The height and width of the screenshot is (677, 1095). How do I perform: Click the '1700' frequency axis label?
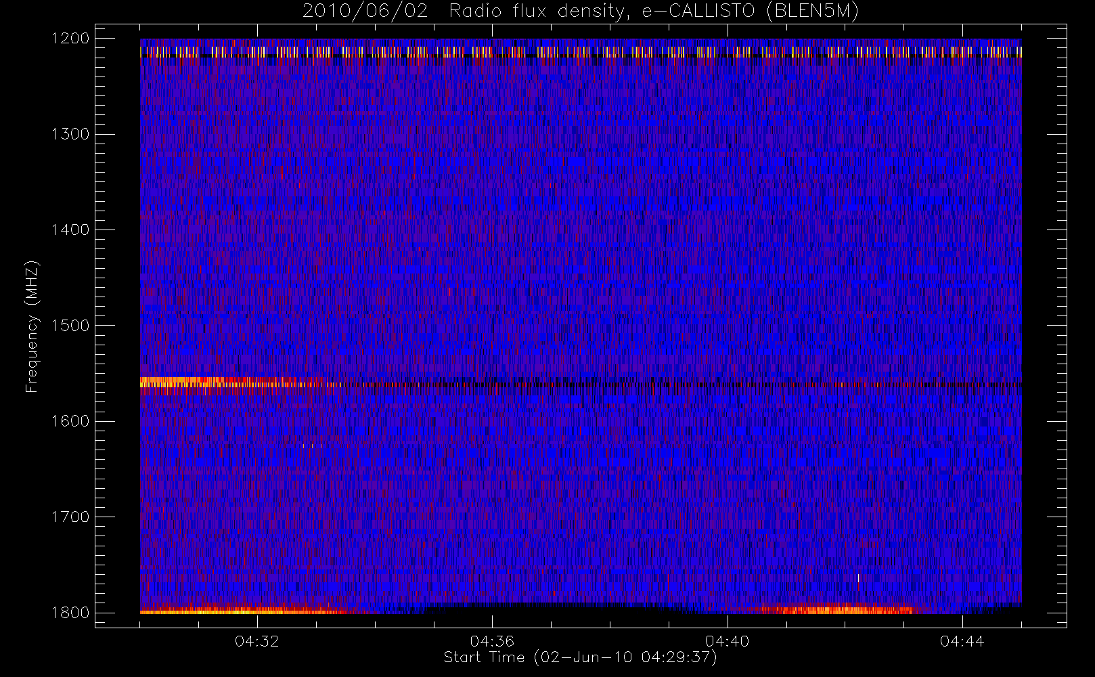(x=70, y=517)
